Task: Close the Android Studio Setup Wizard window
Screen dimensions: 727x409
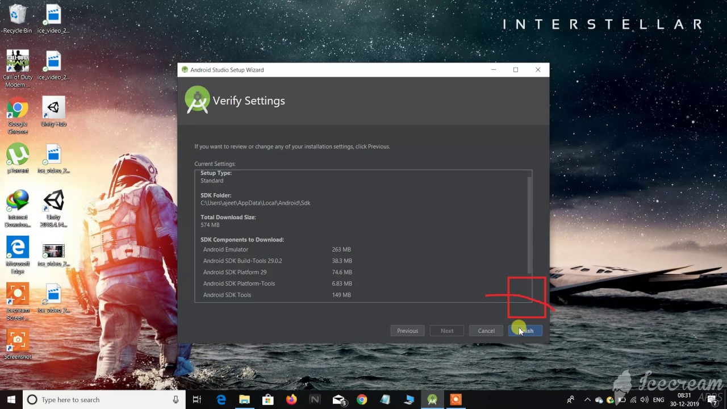Action: (x=538, y=70)
